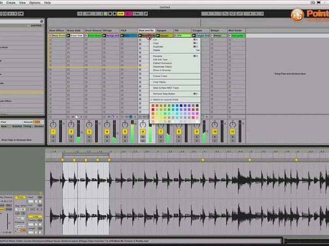This screenshot has width=329, height=246.
Task: Click the transport Stop button
Action: (x=110, y=14)
